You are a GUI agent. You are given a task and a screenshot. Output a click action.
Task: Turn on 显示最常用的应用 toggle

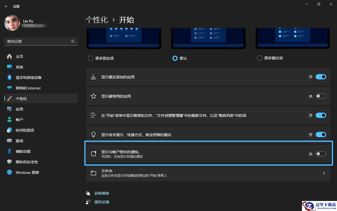tap(321, 96)
